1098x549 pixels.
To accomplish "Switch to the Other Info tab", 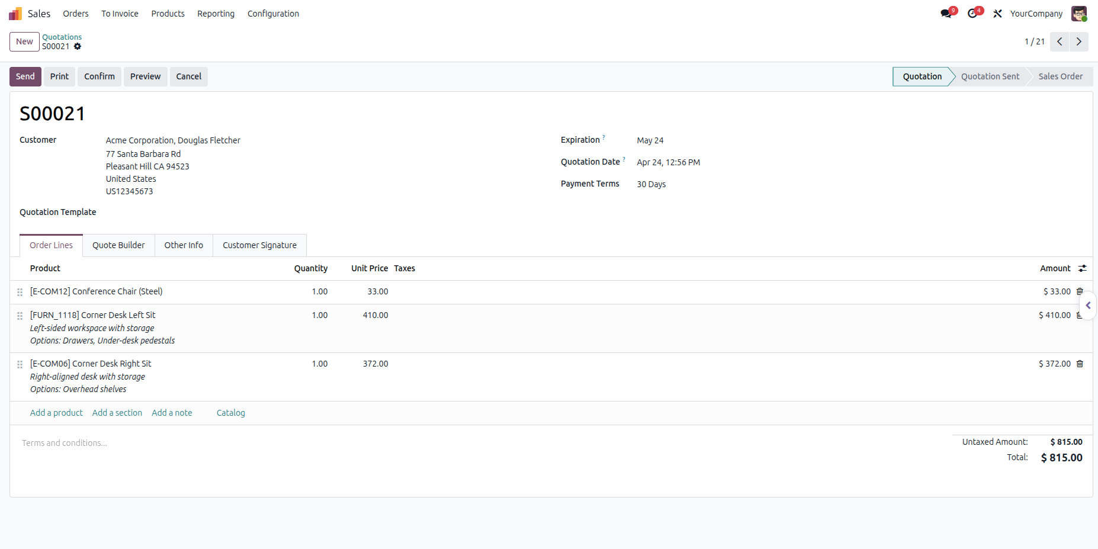I will (184, 245).
